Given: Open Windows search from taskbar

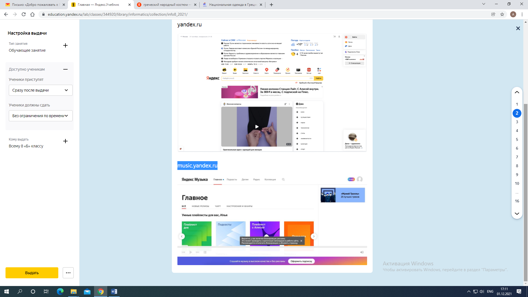Looking at the screenshot, I should pyautogui.click(x=20, y=291).
